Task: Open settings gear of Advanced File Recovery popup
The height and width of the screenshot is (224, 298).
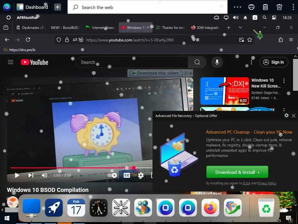Action: [286, 116]
